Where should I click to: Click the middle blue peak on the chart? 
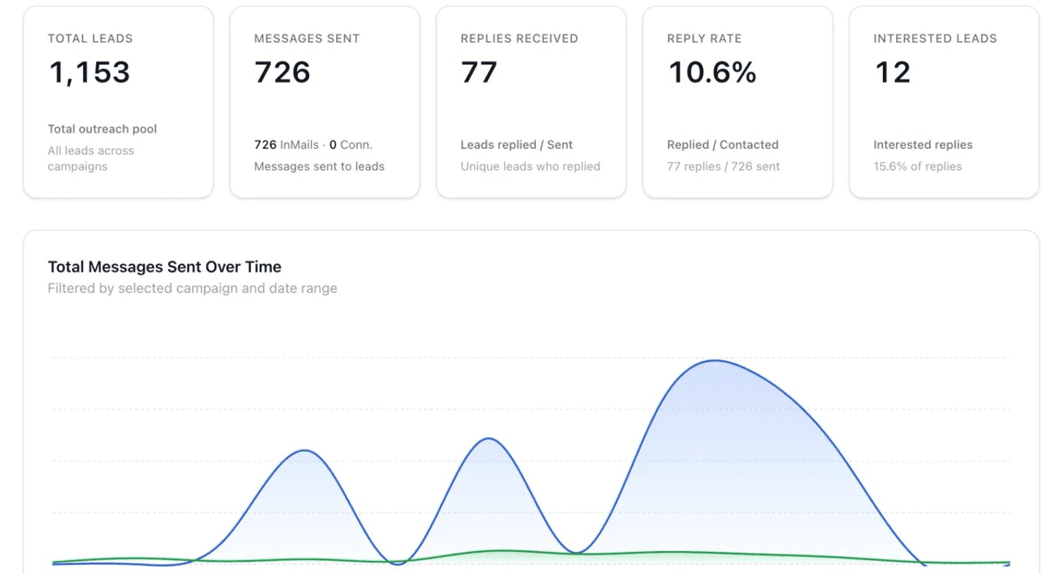tap(489, 438)
